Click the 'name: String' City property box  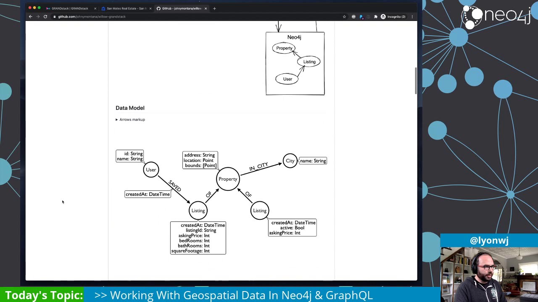click(x=313, y=161)
